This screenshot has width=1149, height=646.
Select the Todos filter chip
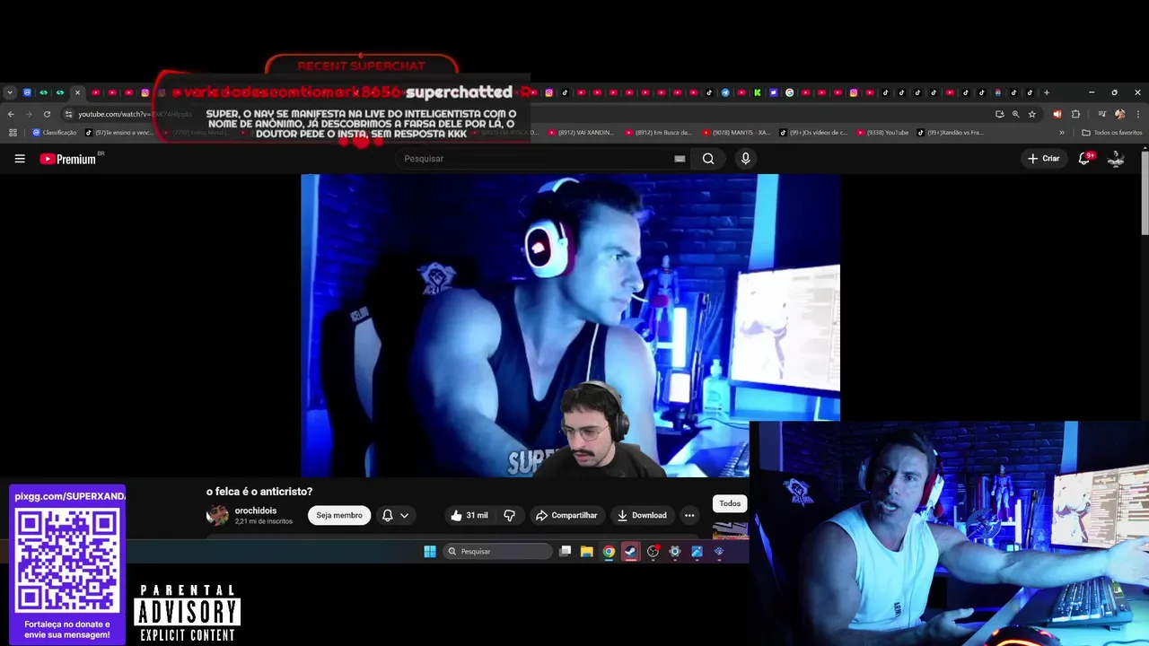click(x=730, y=503)
